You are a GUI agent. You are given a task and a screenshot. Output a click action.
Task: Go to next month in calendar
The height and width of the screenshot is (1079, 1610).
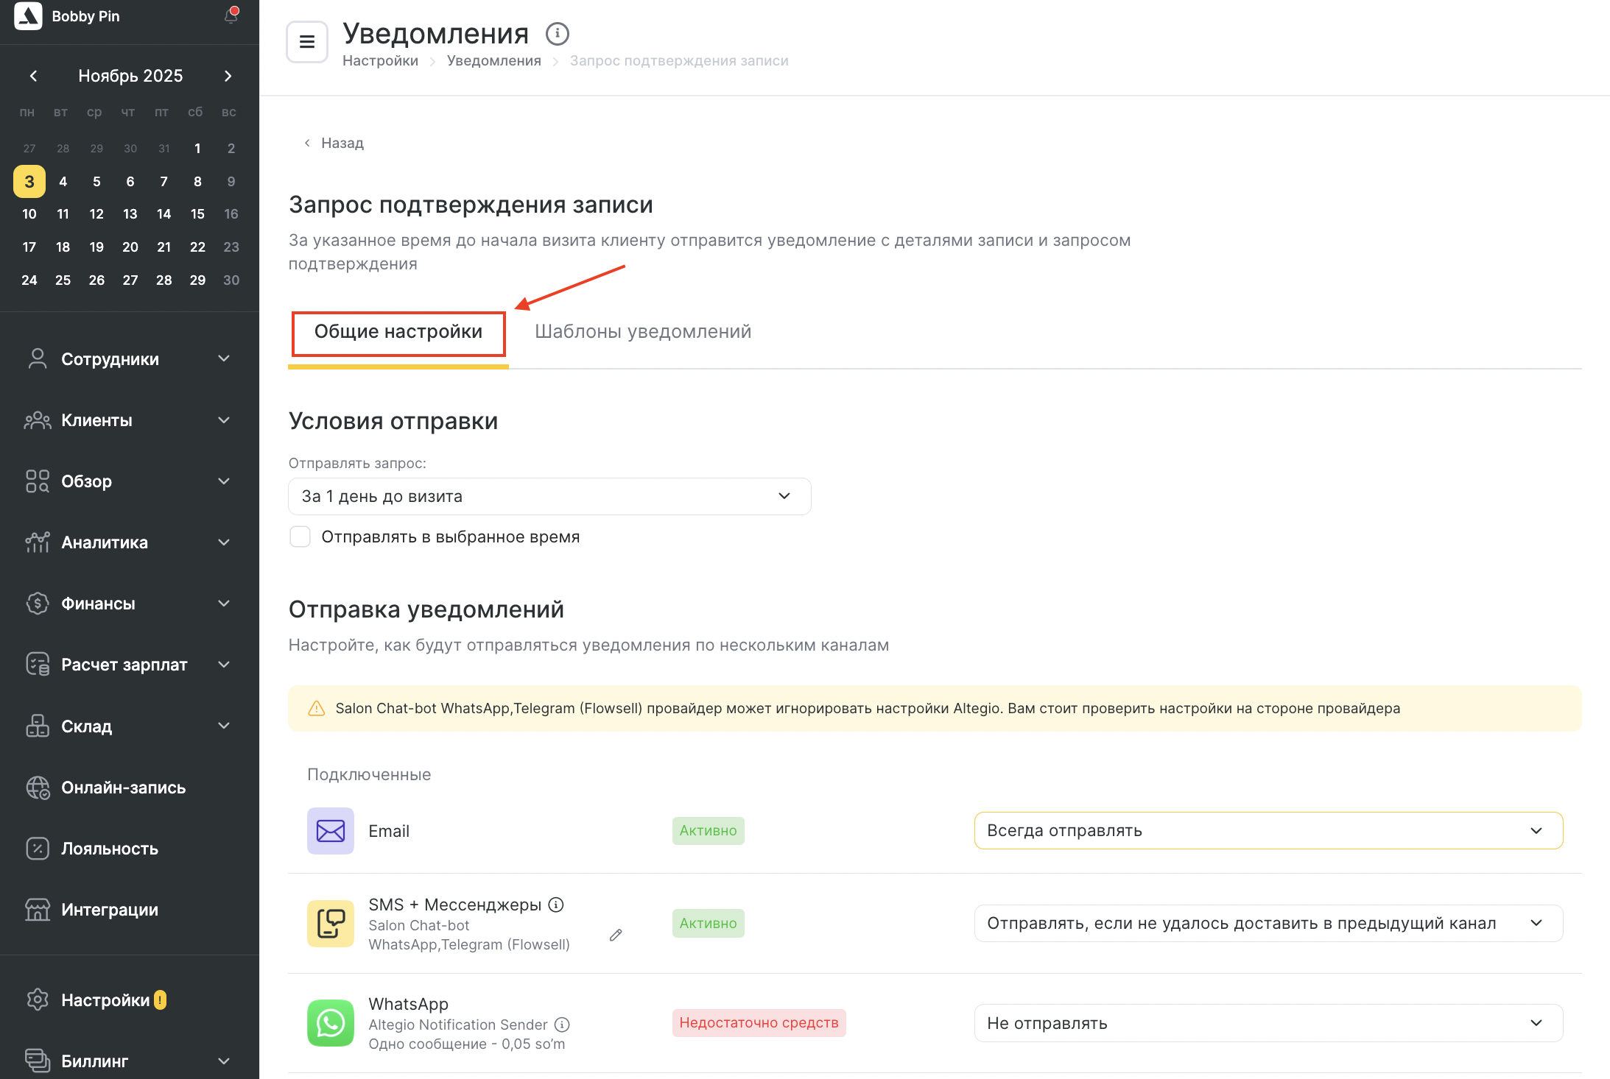228,76
